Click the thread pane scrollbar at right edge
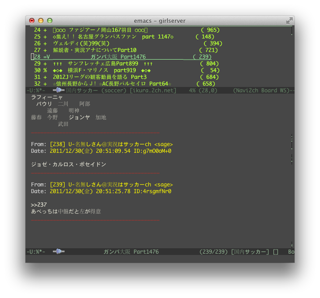Viewport: 320px width, 298px height. (292, 171)
